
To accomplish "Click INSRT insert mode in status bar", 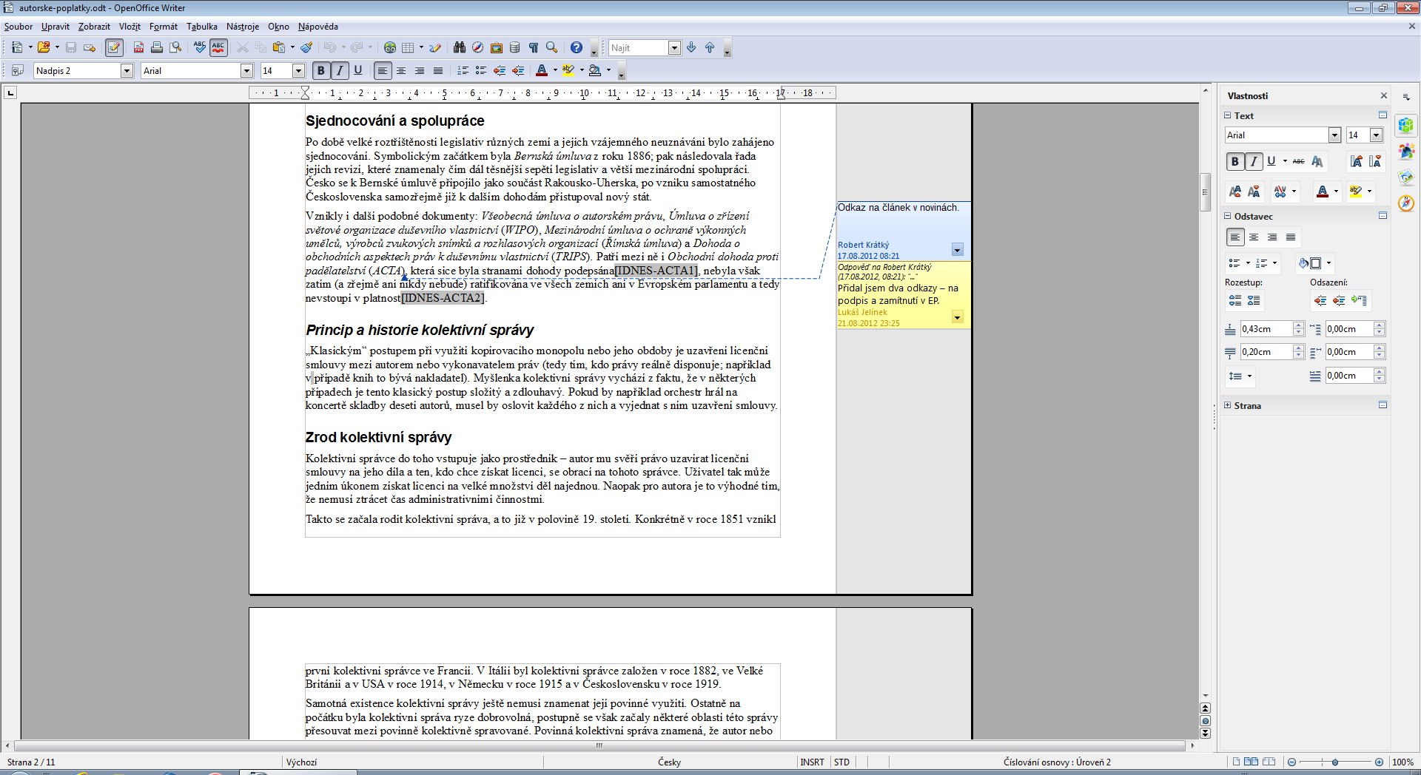I will click(x=812, y=762).
